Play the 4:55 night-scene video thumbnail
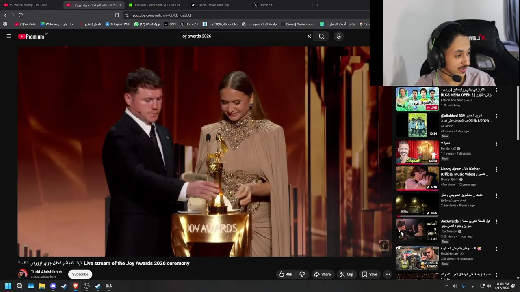This screenshot has width=520, height=292. click(x=418, y=204)
